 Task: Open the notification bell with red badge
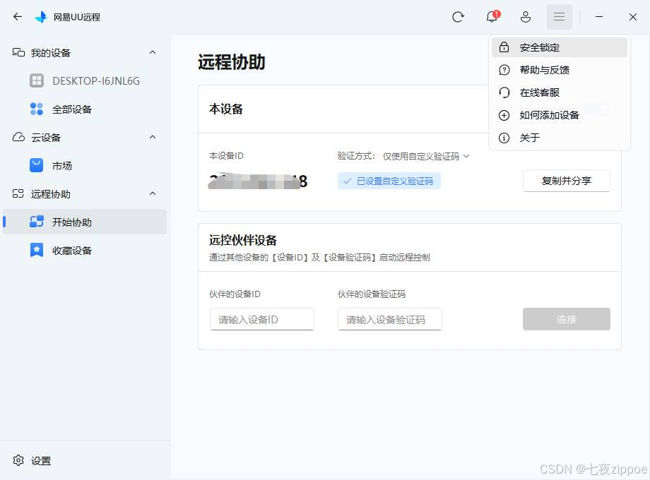pos(492,17)
